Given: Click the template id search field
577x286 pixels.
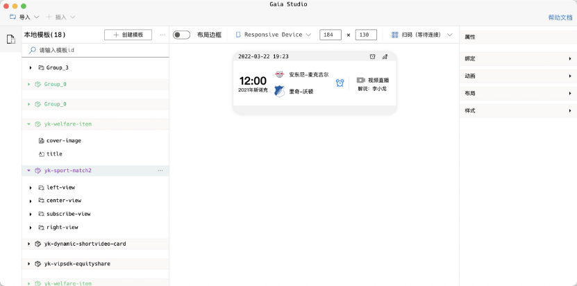Looking at the screenshot, I should tap(96, 50).
